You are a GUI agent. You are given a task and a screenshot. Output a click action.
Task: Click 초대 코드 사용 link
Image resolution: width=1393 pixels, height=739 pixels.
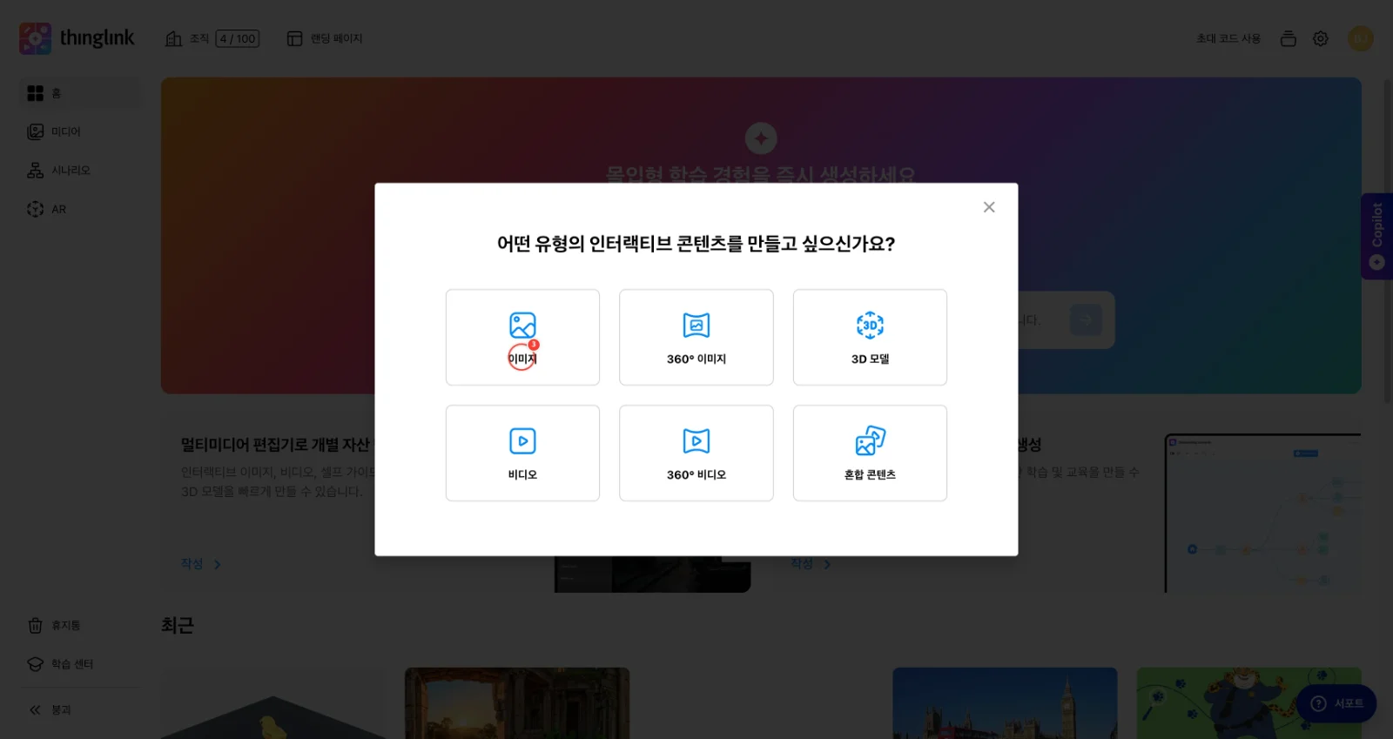pyautogui.click(x=1228, y=38)
